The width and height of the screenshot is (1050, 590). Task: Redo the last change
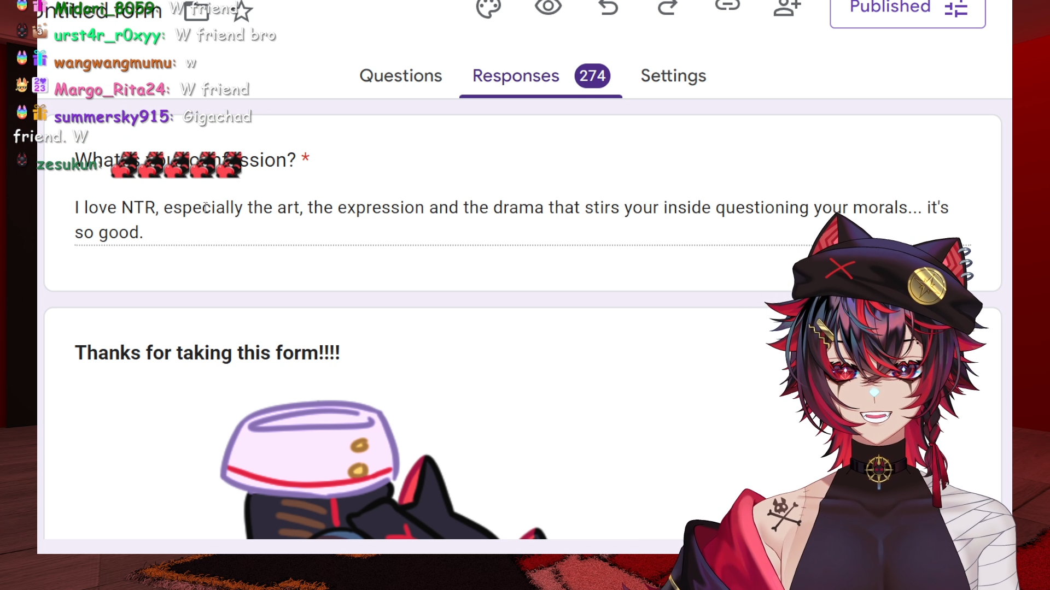tap(667, 7)
